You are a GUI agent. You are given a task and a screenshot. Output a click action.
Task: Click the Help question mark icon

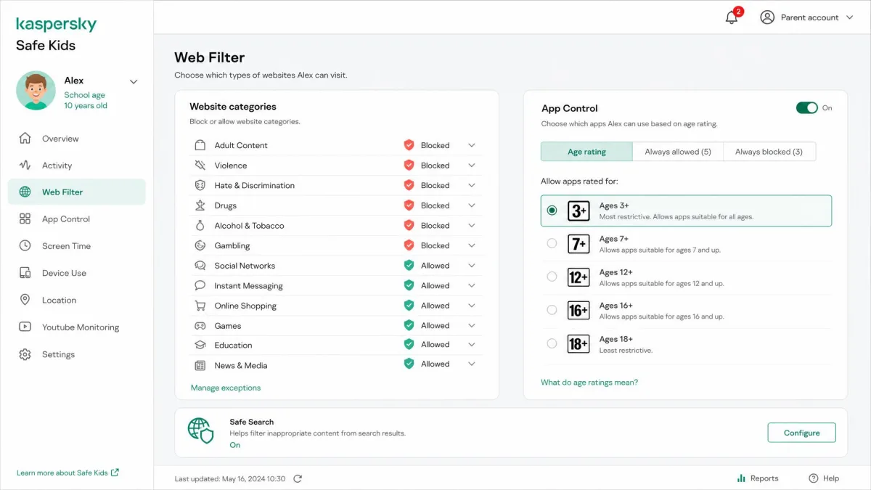[x=814, y=478]
